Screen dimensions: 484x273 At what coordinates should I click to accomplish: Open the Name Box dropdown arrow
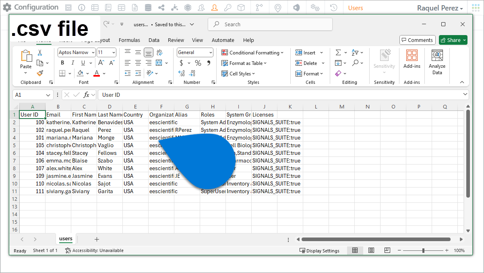[x=48, y=95]
